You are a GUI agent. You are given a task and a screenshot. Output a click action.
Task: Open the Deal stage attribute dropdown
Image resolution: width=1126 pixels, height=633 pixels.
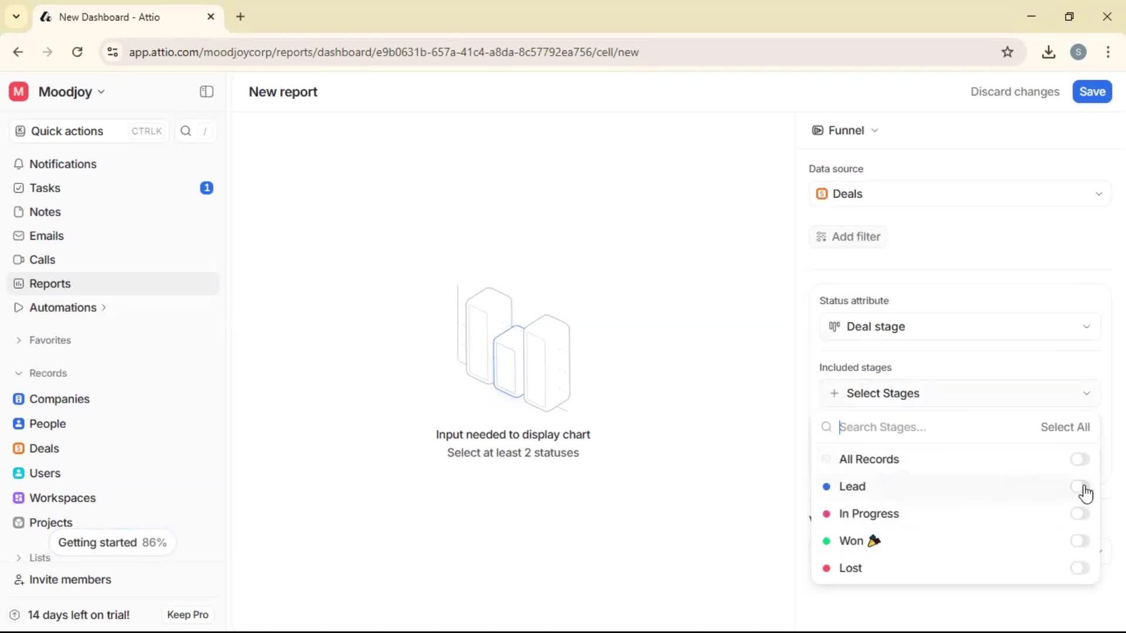coord(959,326)
